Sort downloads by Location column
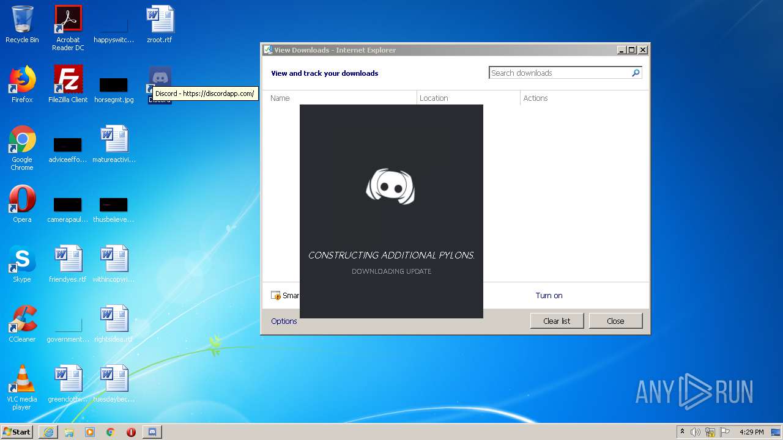783x440 pixels. 469,98
